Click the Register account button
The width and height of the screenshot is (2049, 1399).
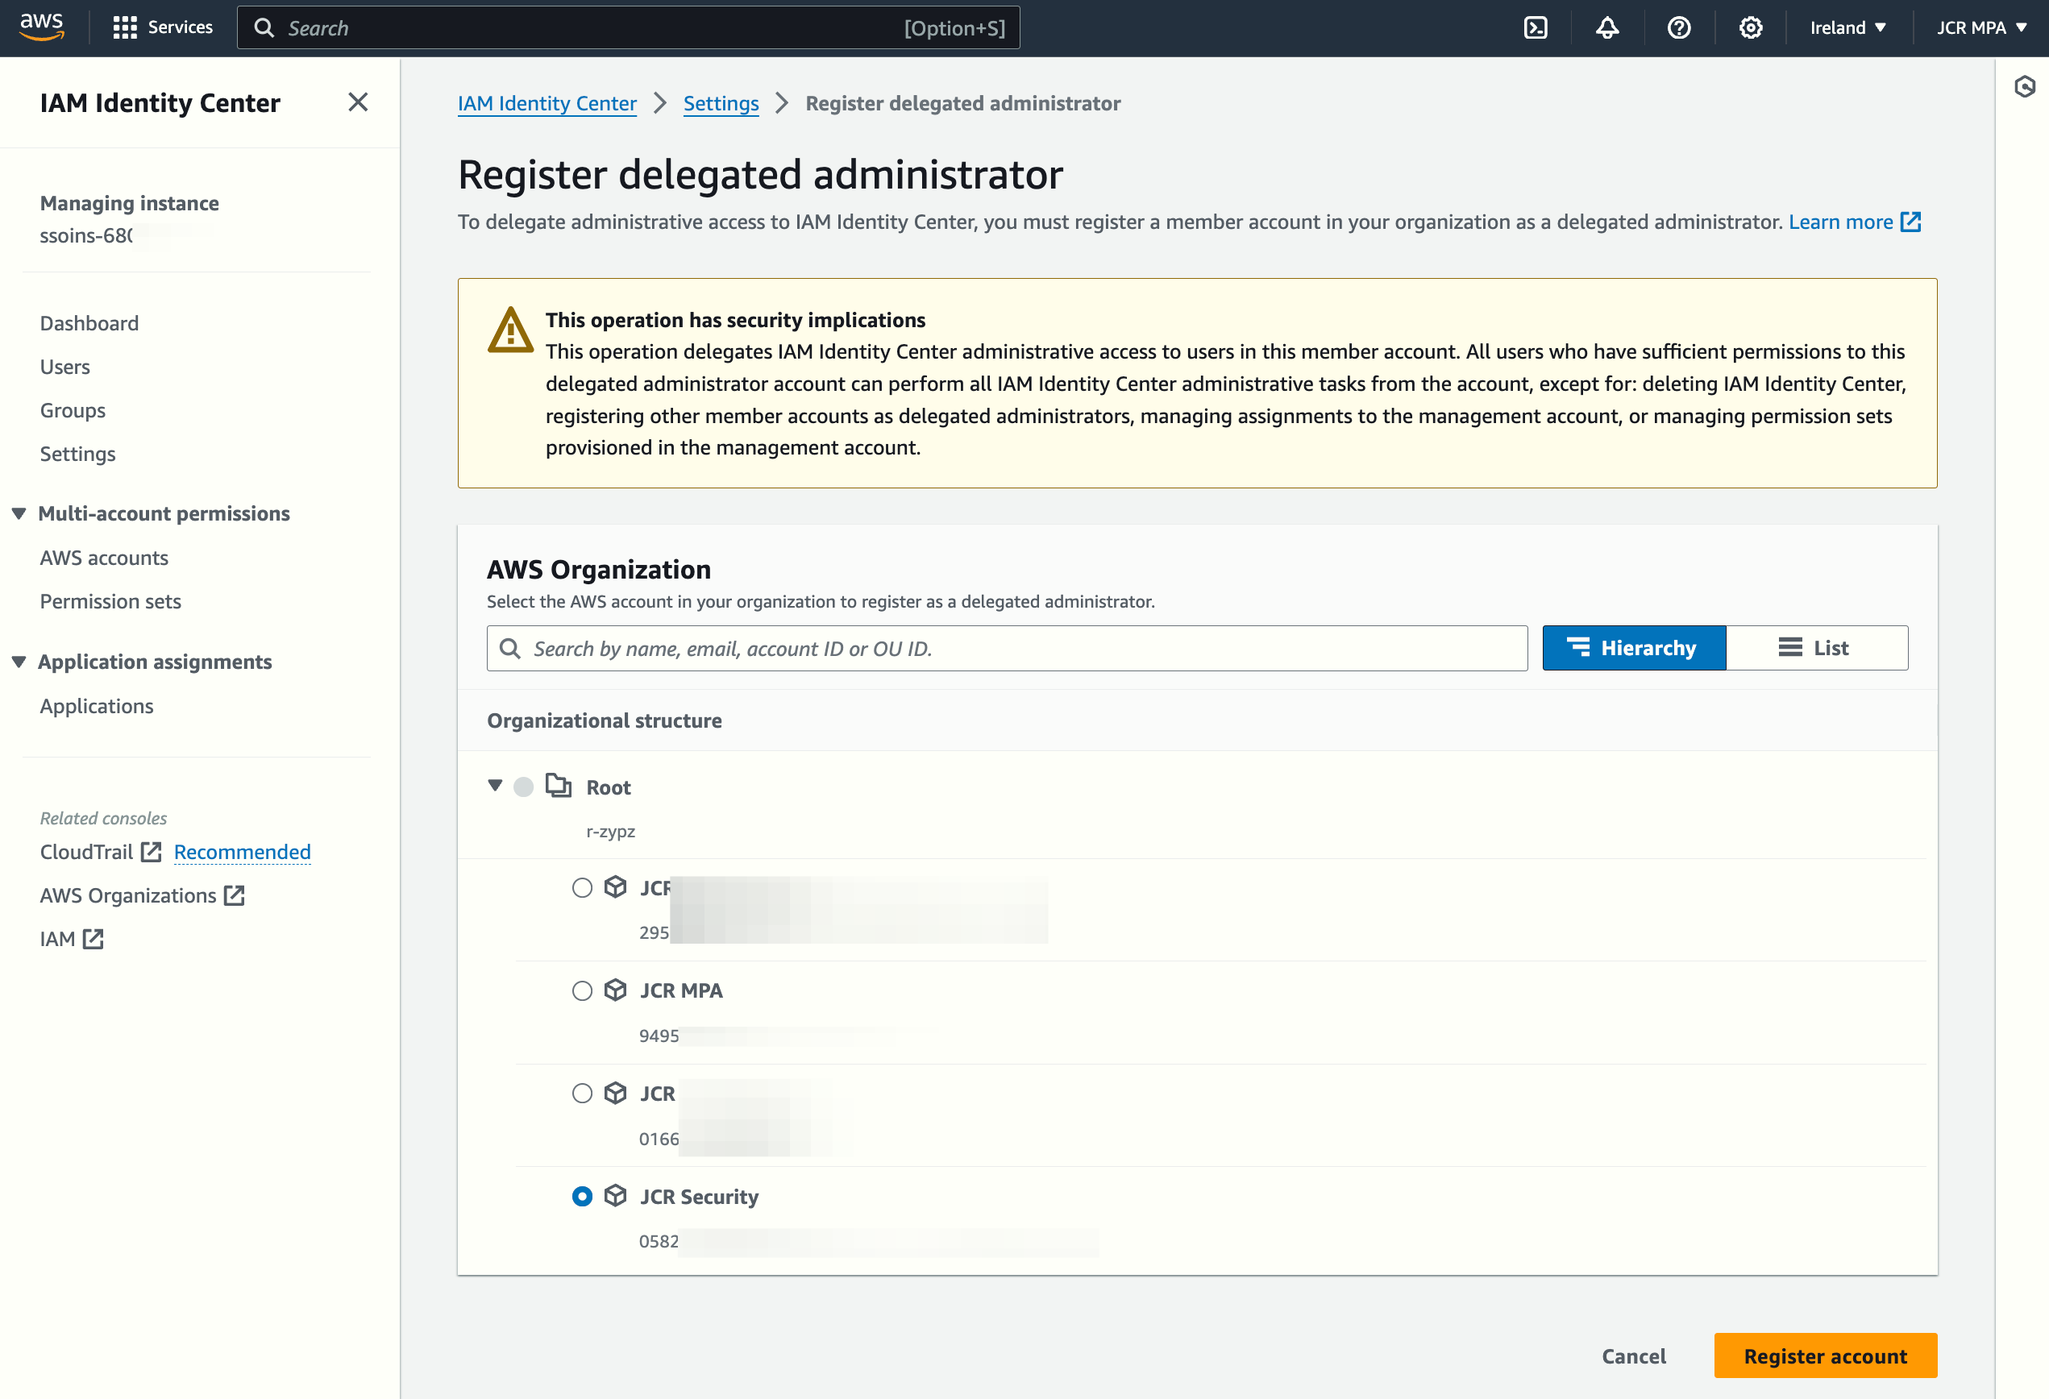click(x=1824, y=1355)
